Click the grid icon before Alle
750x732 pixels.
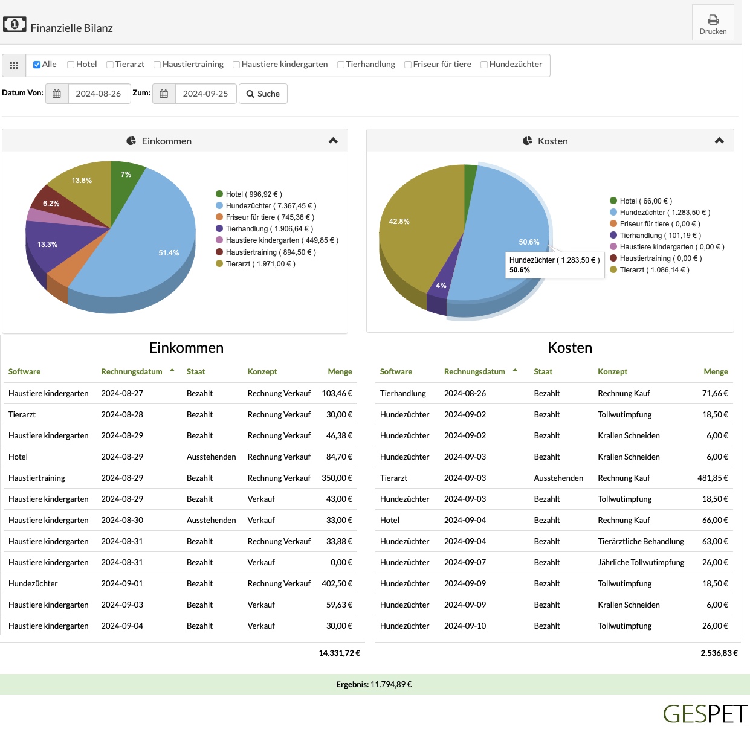[14, 65]
